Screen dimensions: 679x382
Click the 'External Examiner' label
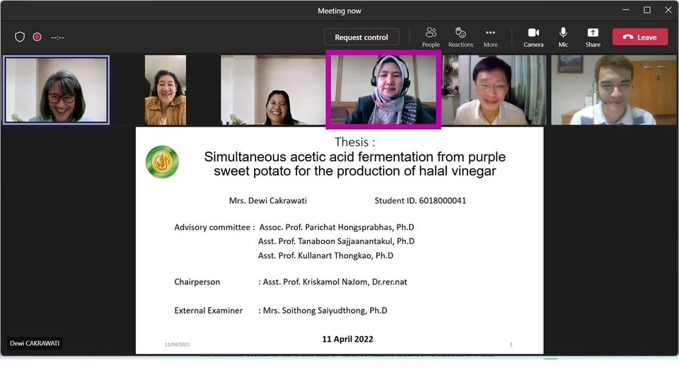coord(208,311)
